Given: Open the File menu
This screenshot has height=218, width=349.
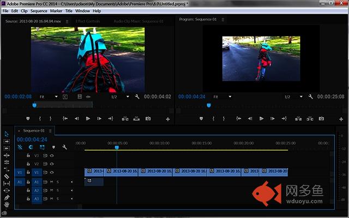Looking at the screenshot, I should [x=5, y=11].
